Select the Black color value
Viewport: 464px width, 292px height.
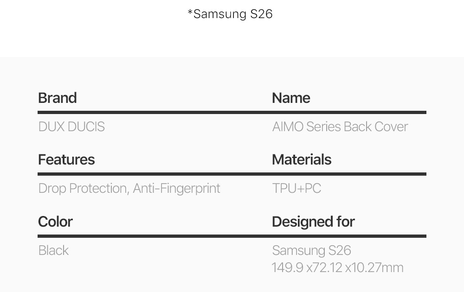click(53, 250)
